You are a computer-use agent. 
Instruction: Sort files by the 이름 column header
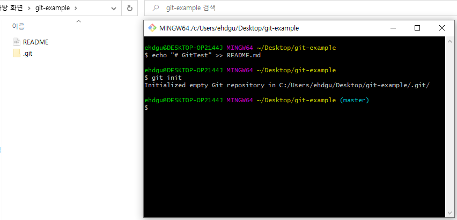[x=18, y=26]
